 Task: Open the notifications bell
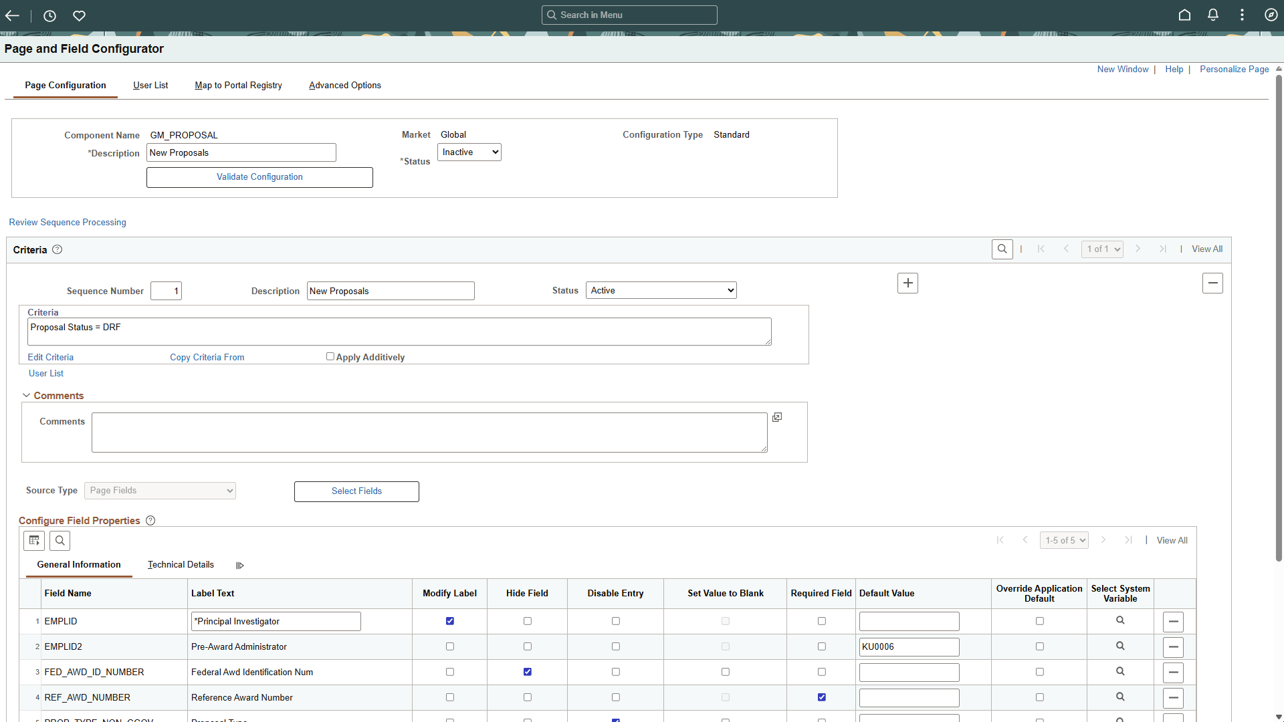[1213, 15]
